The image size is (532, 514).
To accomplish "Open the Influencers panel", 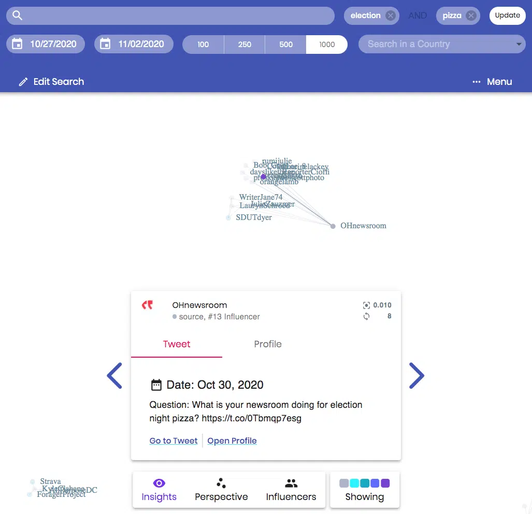I will (291, 490).
